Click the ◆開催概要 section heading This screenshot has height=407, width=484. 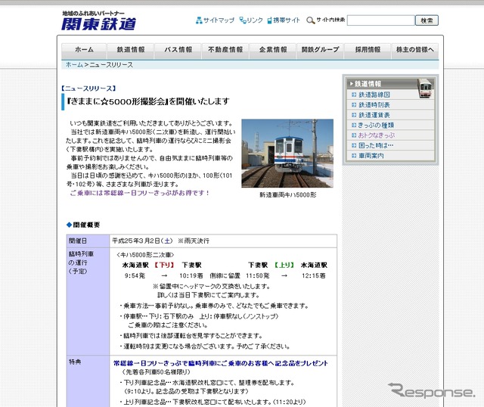coord(83,225)
